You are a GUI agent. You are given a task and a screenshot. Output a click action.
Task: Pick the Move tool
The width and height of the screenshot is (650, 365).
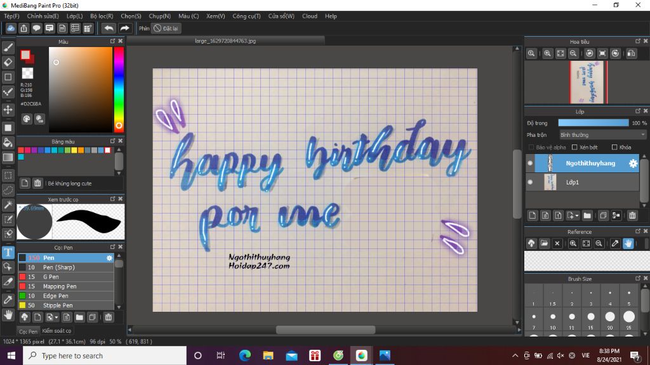point(8,110)
